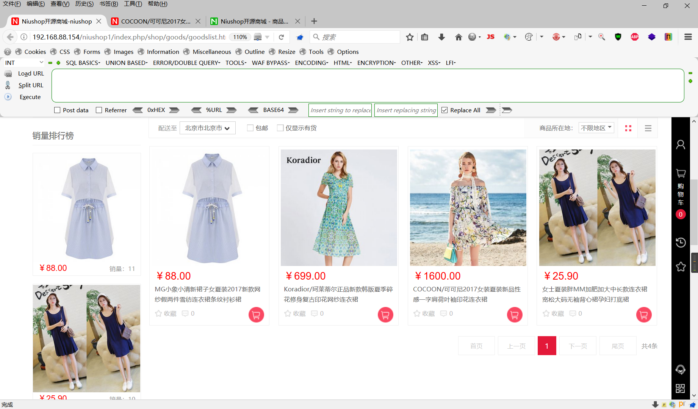Expand the SQL BASICS menu in HackBar
The width and height of the screenshot is (698, 409).
pos(83,63)
